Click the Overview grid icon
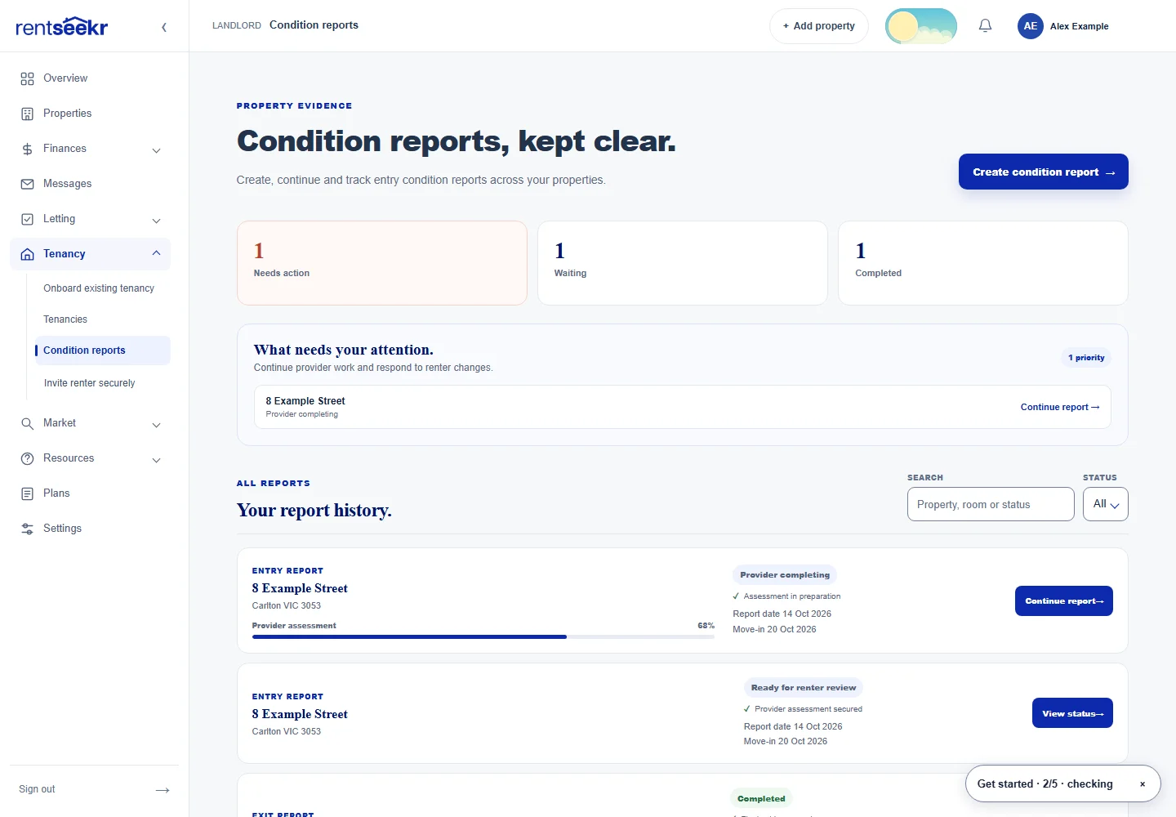This screenshot has width=1176, height=817. point(27,78)
